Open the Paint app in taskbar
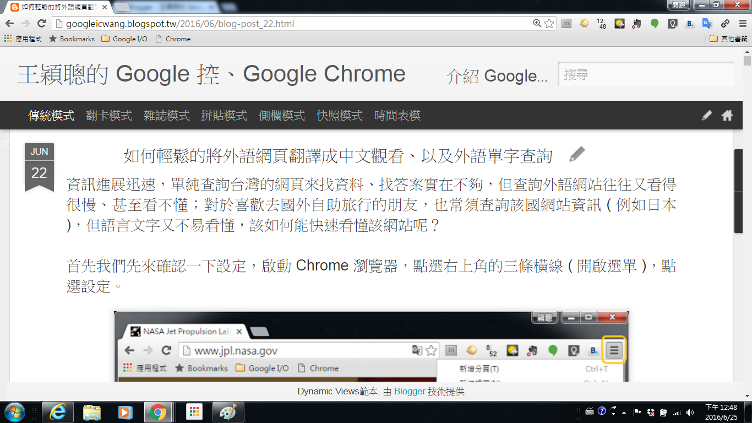Screen dimensions: 752x423 tap(228, 412)
